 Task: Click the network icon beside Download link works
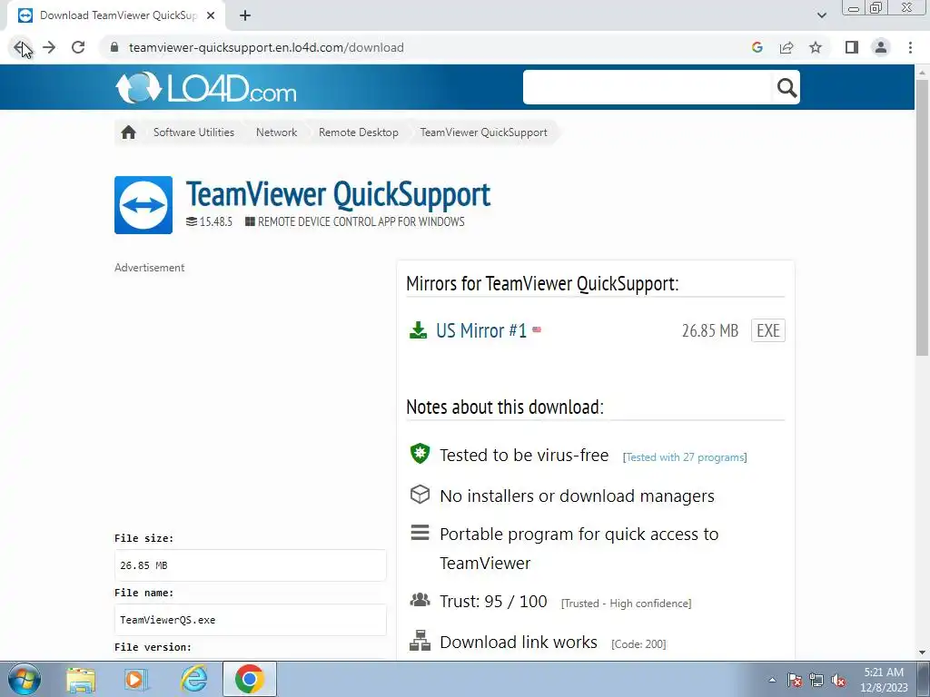click(420, 641)
